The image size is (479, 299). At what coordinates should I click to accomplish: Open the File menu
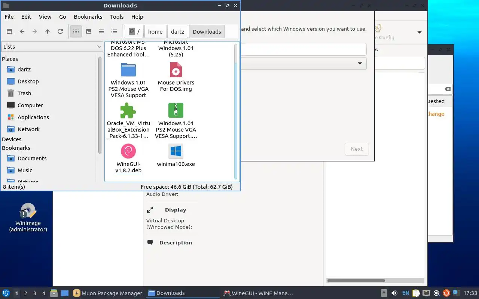(9, 17)
